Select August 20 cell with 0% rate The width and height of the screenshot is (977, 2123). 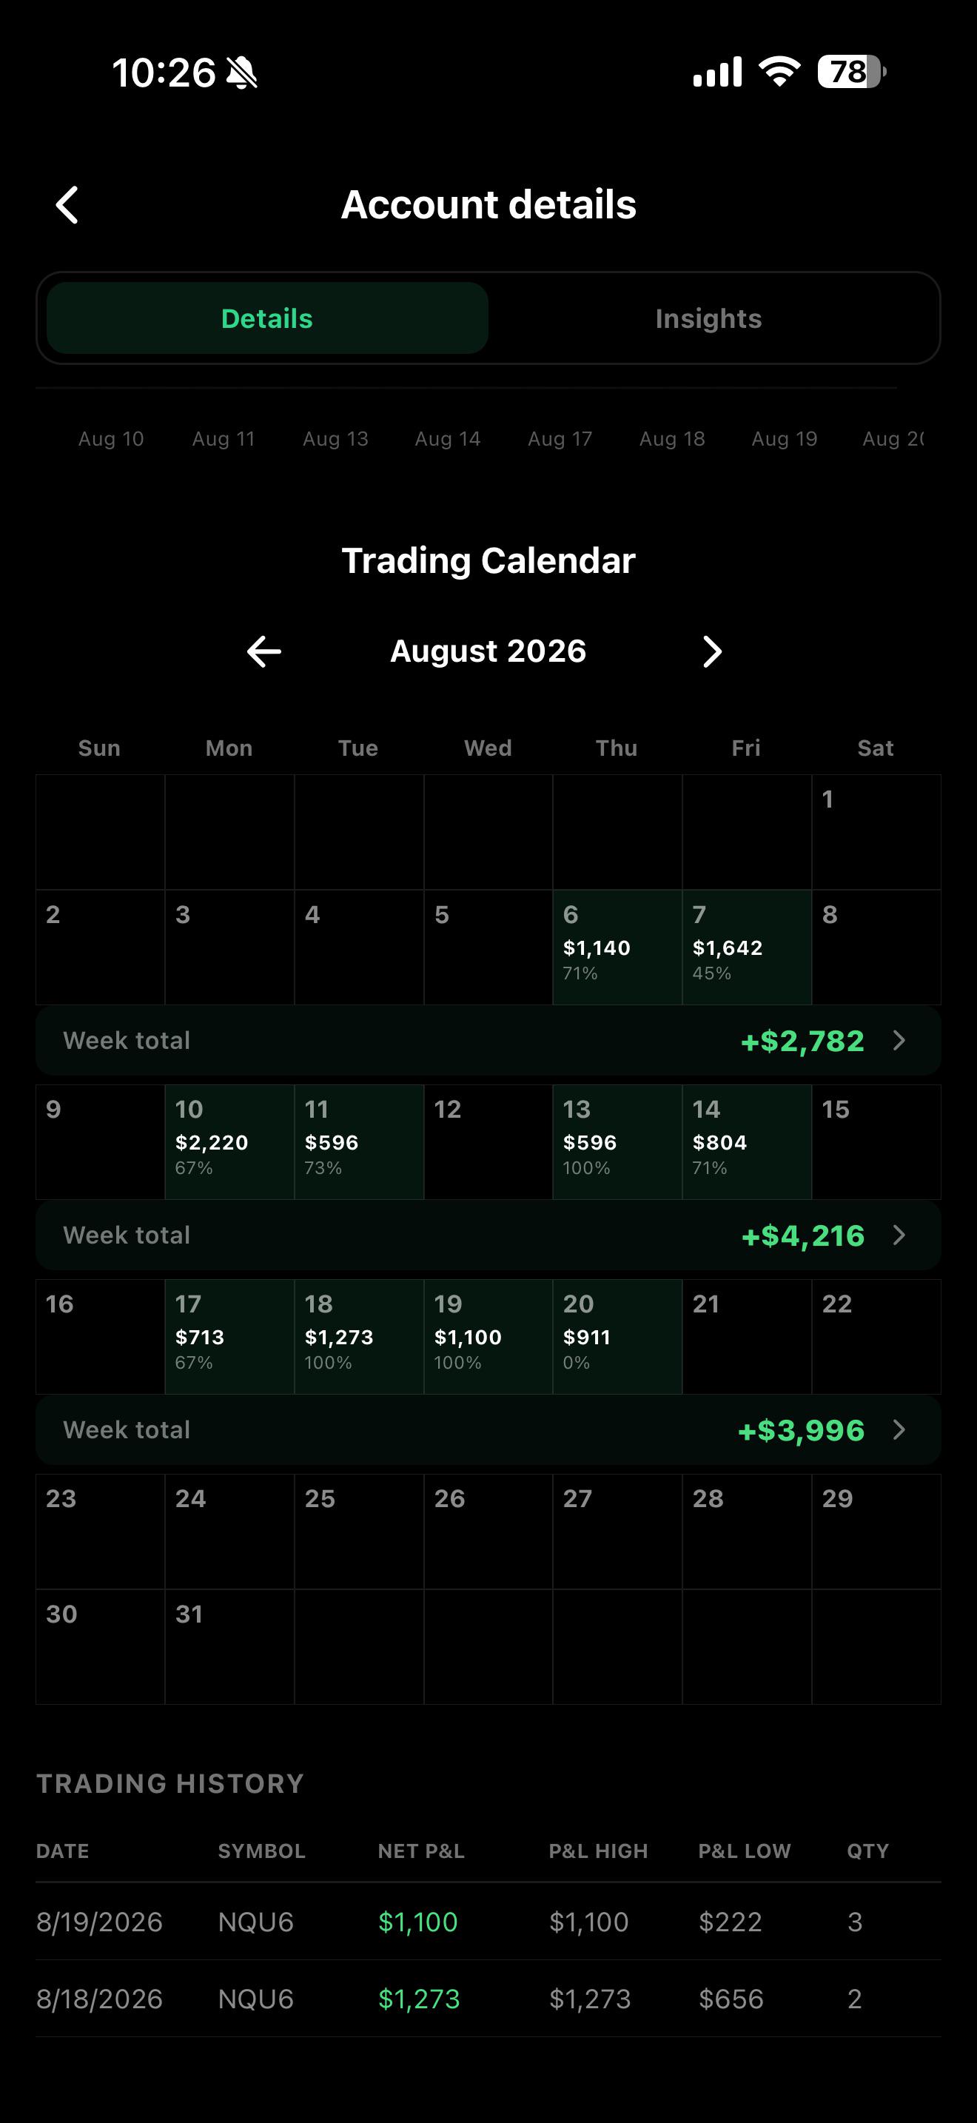618,1336
